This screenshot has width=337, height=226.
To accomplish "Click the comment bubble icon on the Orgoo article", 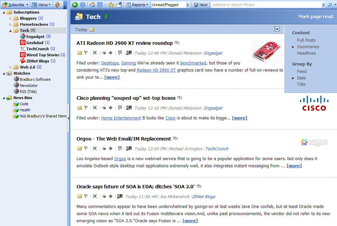I will 120,148.
